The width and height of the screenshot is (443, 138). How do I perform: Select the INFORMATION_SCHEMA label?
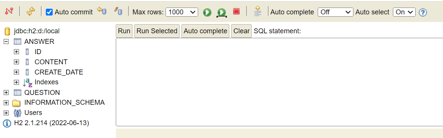[x=65, y=102]
